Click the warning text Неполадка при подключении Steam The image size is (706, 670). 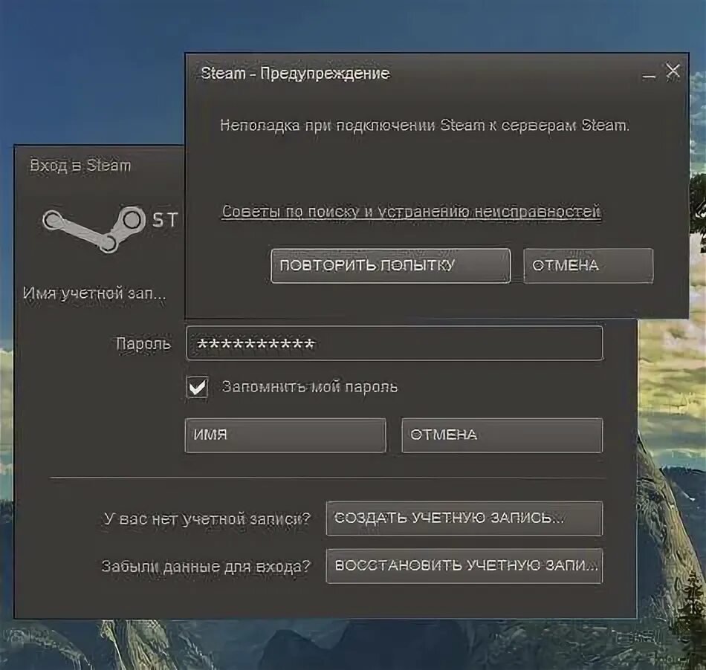pos(424,125)
